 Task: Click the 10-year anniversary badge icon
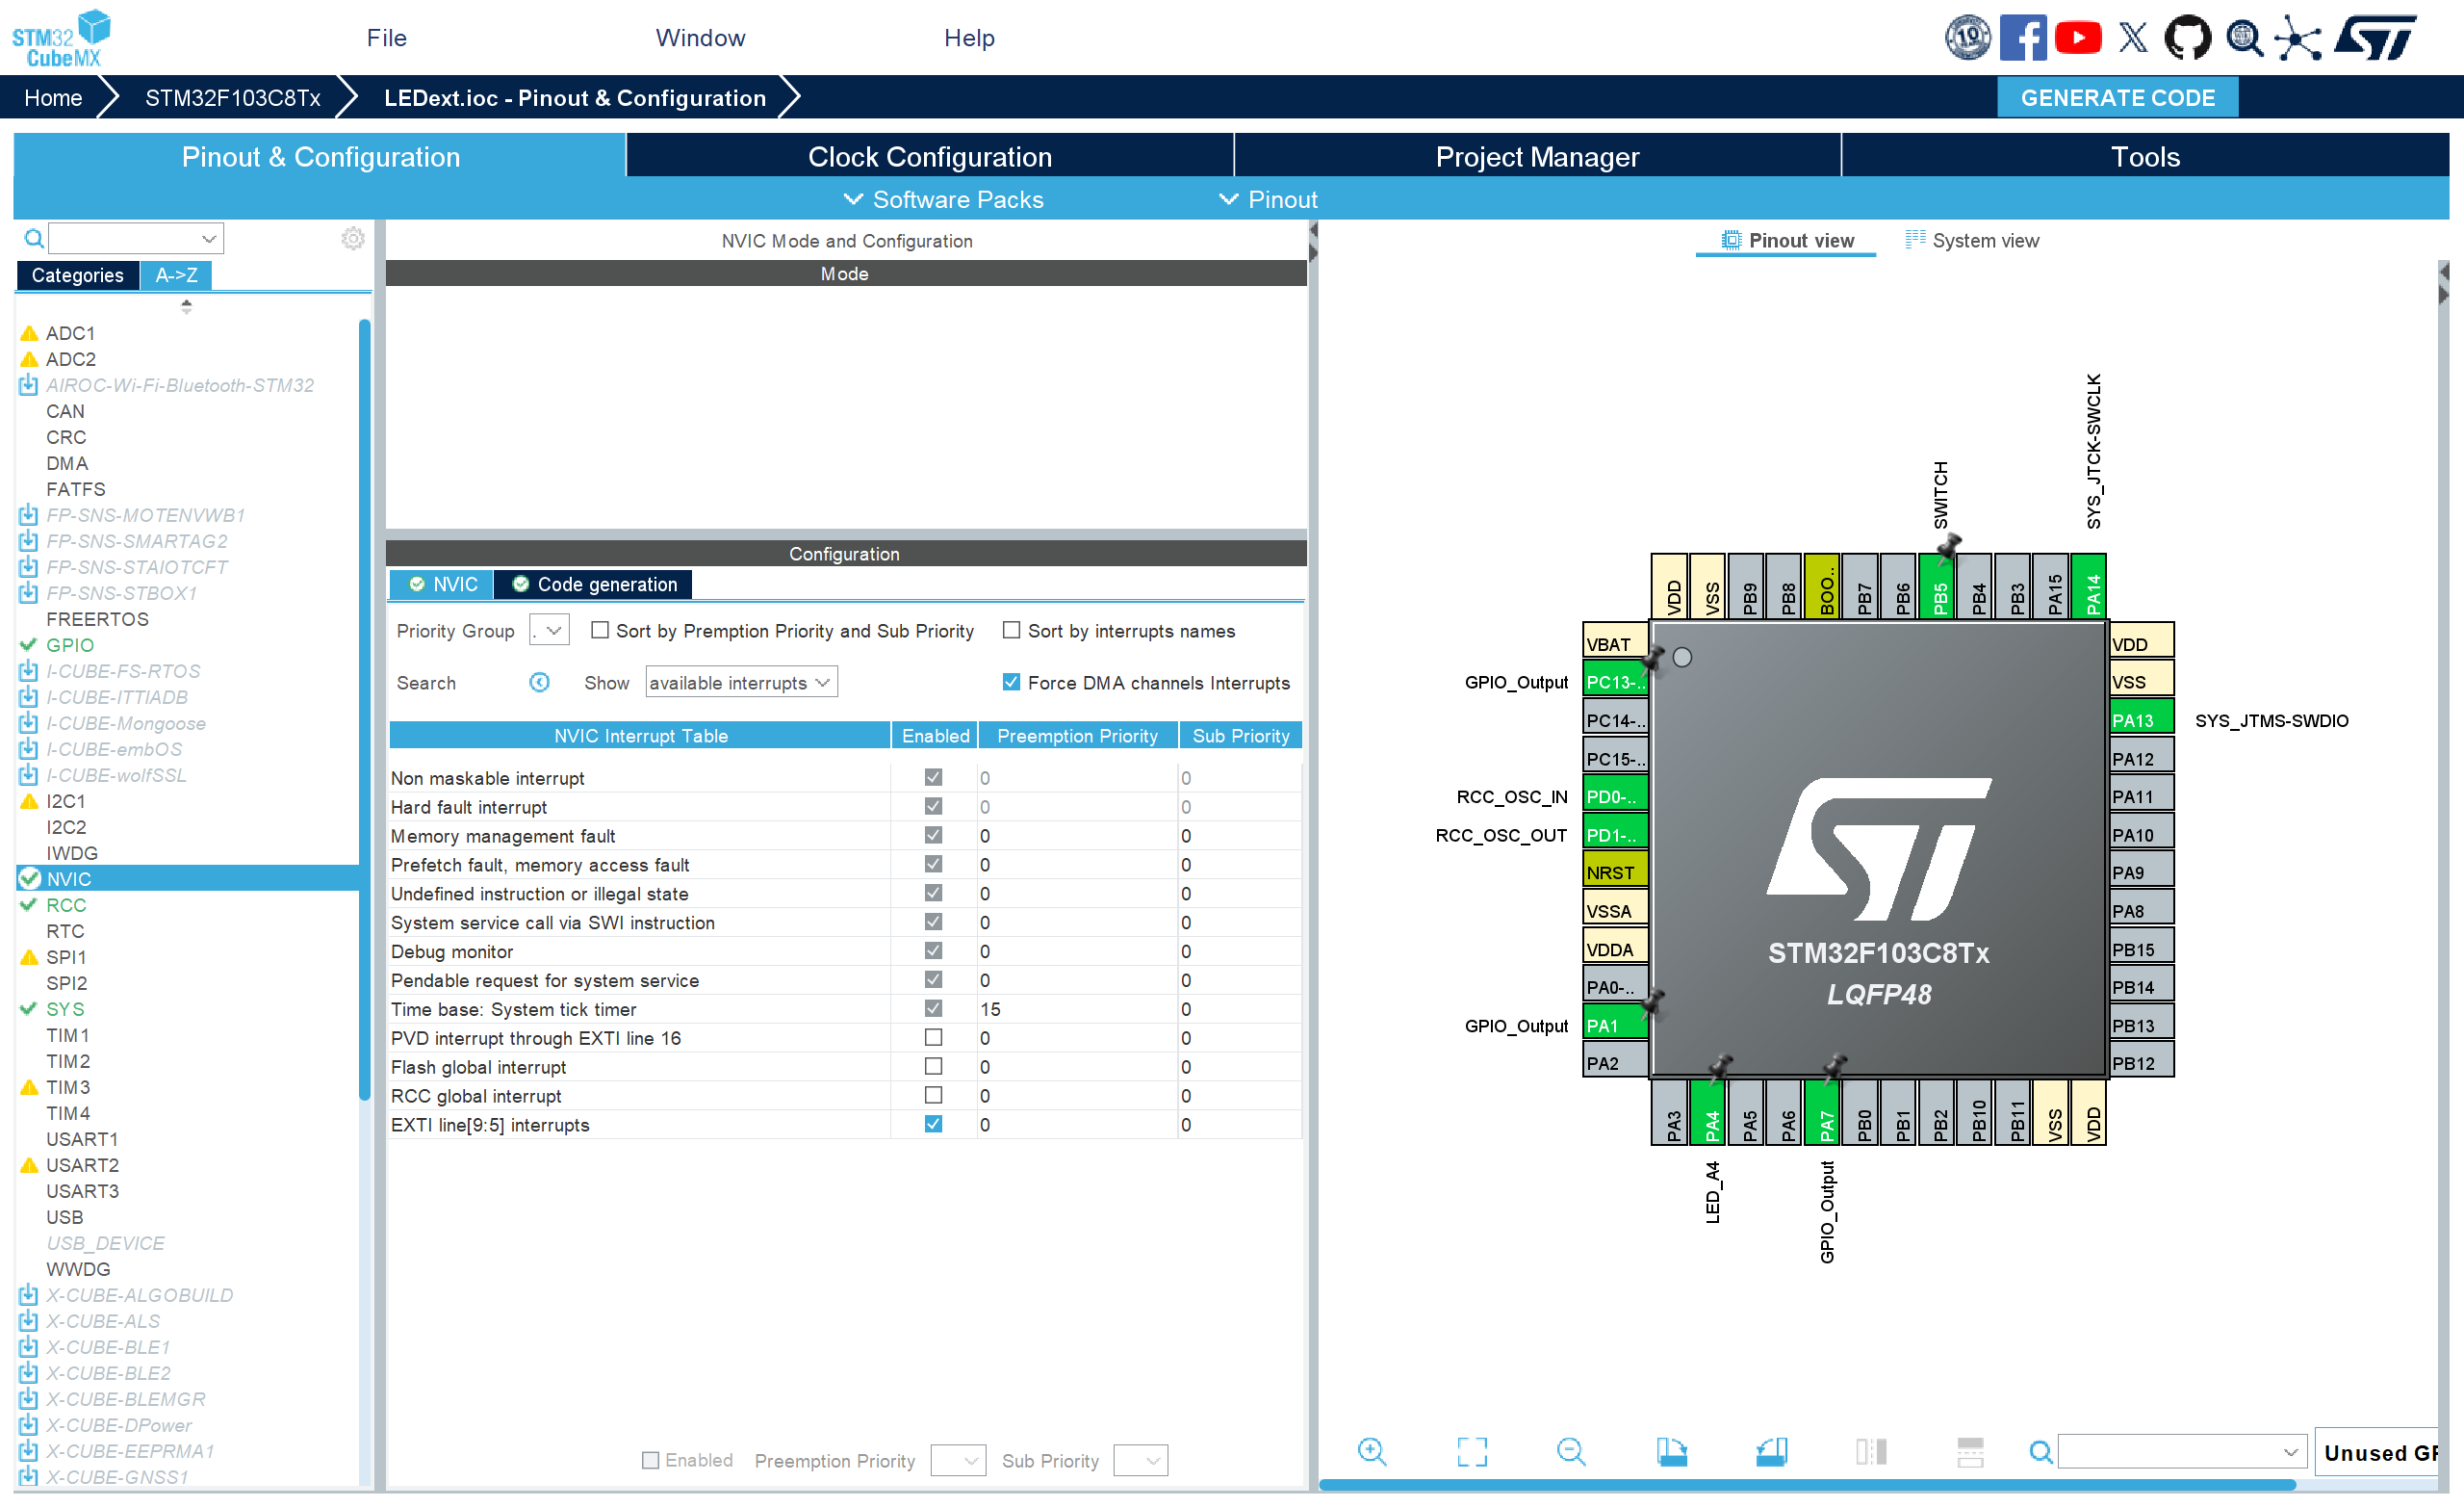coord(1967,38)
